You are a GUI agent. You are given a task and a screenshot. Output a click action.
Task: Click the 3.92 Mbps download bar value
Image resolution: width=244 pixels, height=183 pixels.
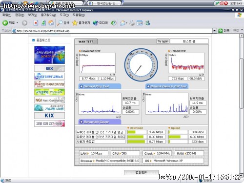pyautogui.click(x=156, y=132)
